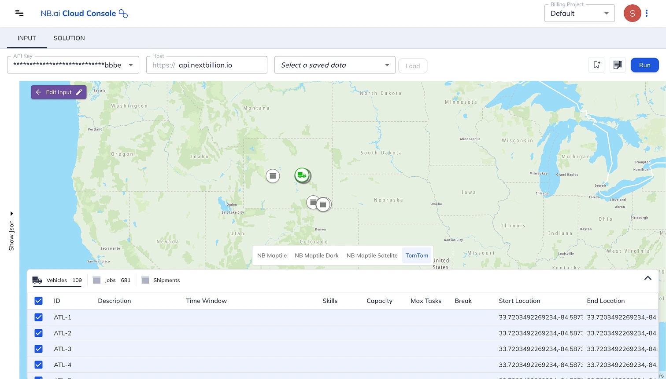Click the NB.ai Cloud Console logo

point(84,13)
